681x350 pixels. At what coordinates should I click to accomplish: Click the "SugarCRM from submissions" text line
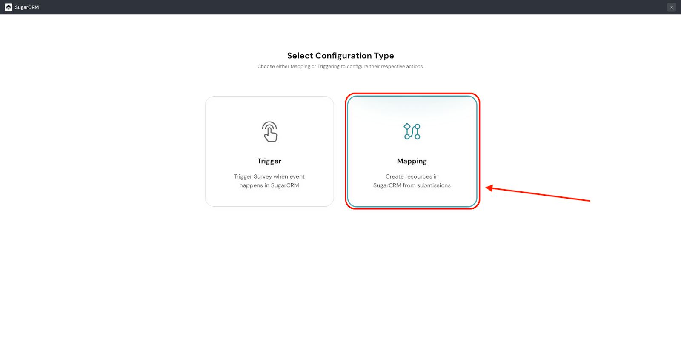(412, 185)
